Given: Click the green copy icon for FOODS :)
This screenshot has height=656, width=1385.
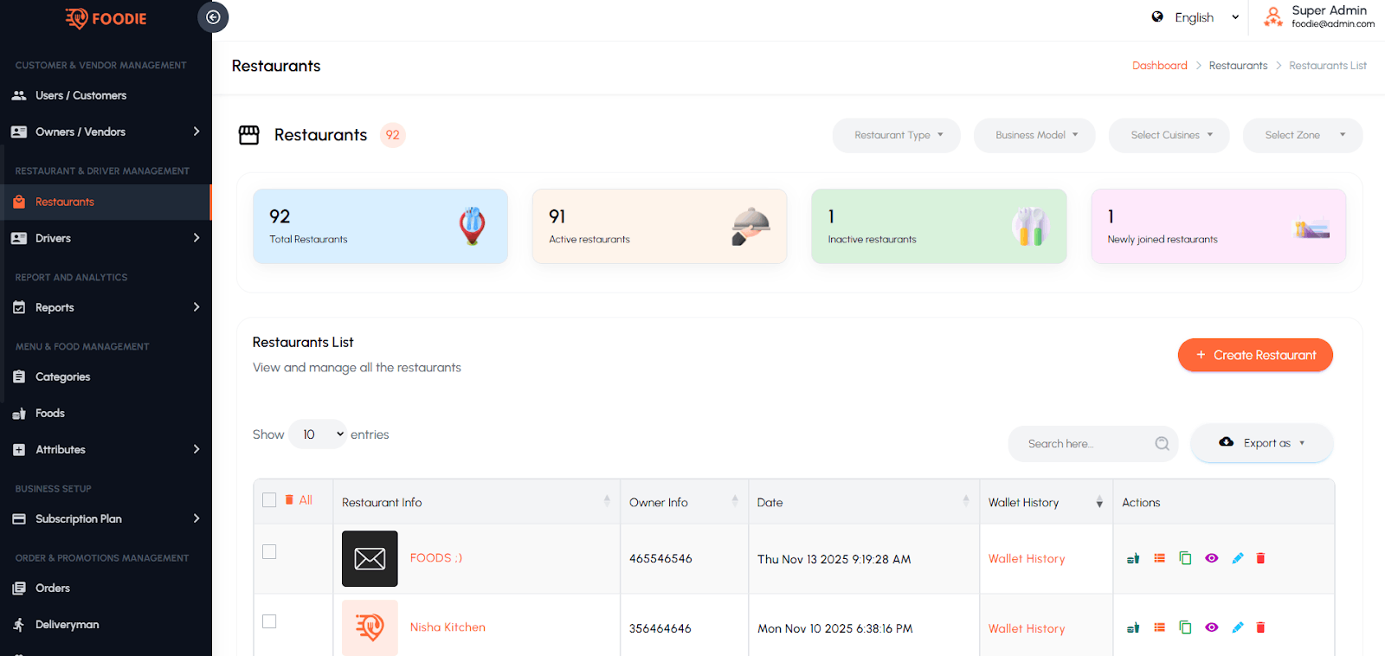Looking at the screenshot, I should click(1185, 558).
